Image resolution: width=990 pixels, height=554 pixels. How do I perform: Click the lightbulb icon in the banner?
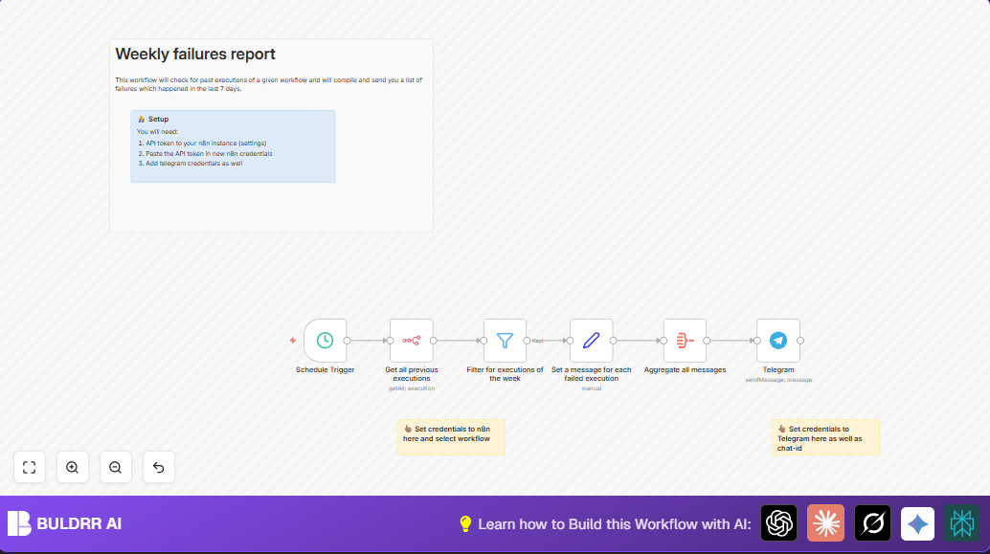pos(465,523)
